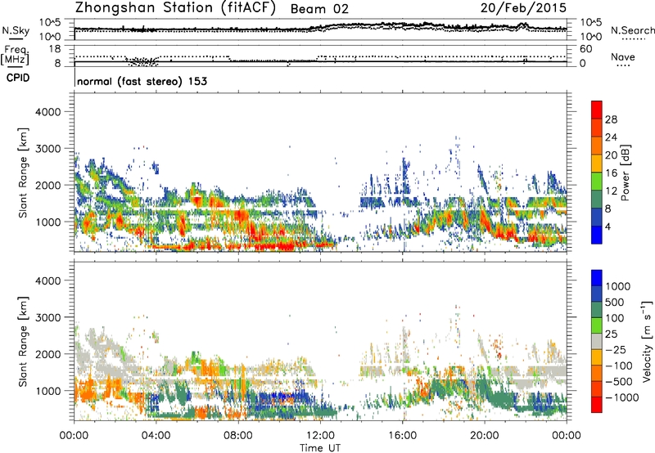Click the red bottom of the velocity colorbar
655x453 pixels.
coord(597,405)
